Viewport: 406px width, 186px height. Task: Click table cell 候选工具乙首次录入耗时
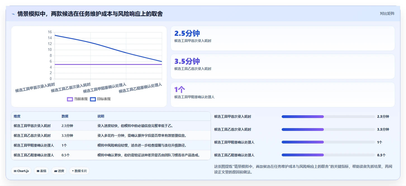32,136
